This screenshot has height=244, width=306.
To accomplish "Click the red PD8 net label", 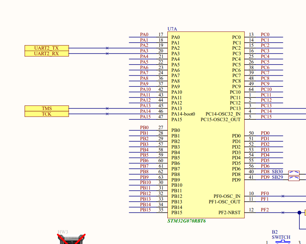I will (x=265, y=172).
